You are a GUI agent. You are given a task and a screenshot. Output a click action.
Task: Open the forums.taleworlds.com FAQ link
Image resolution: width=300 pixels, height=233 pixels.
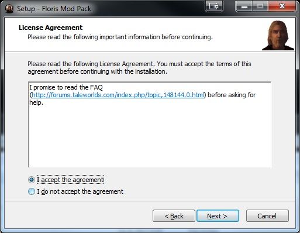point(118,95)
